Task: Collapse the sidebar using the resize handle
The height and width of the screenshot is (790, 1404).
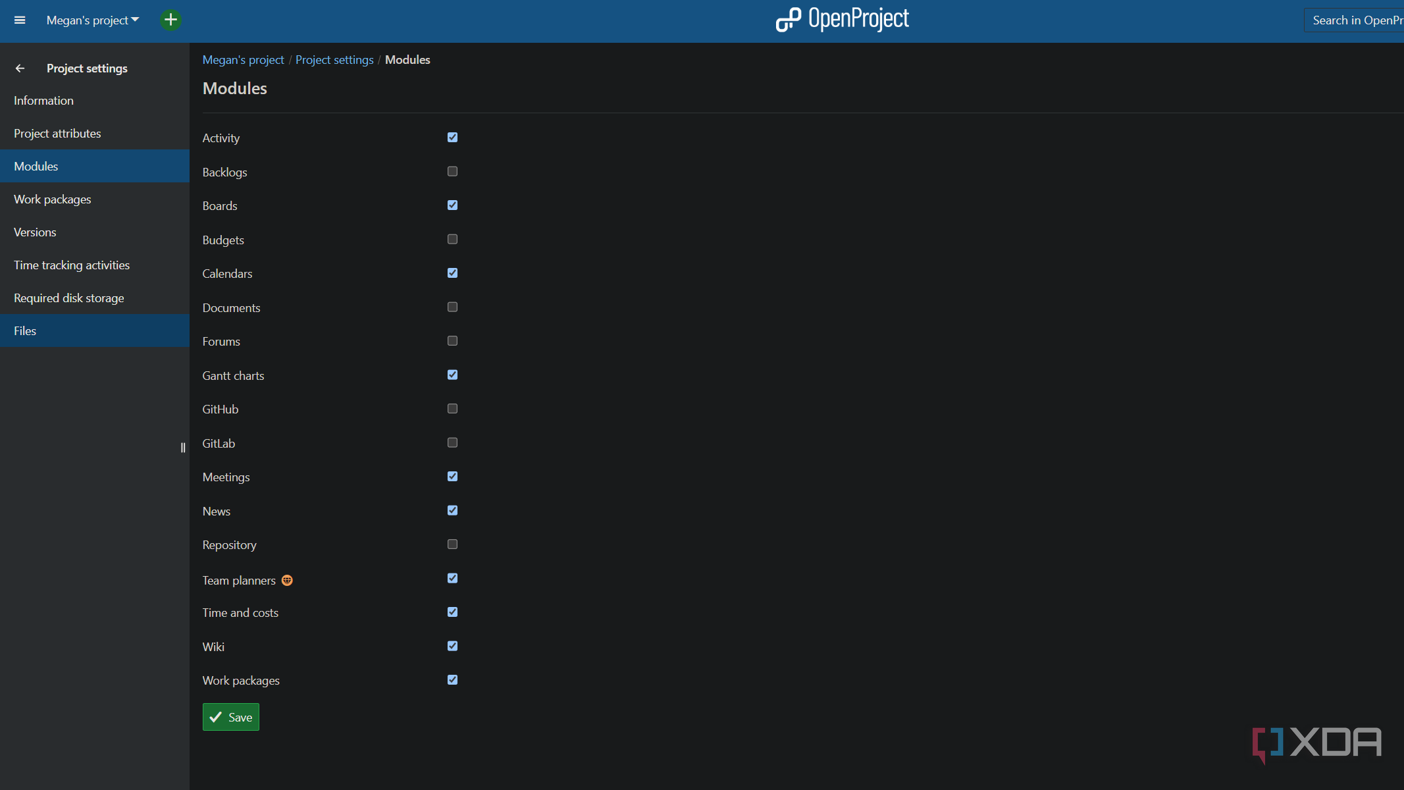Action: [183, 448]
